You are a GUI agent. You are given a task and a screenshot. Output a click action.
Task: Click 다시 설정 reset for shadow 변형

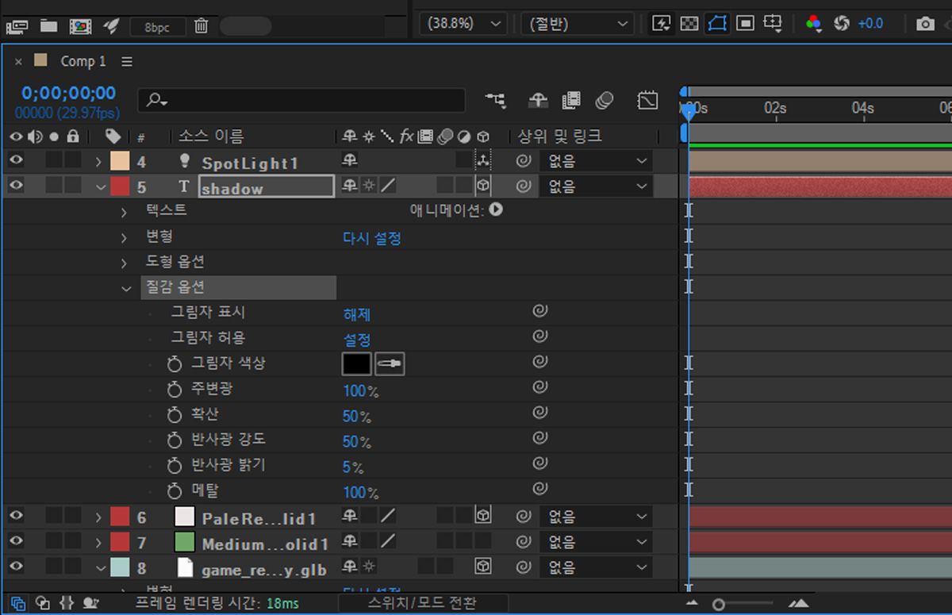click(x=371, y=238)
